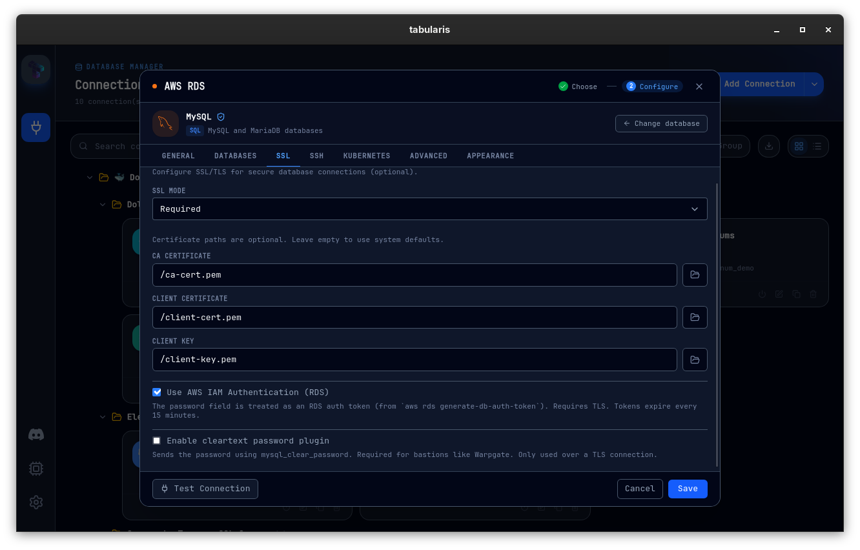Image resolution: width=860 pixels, height=550 pixels.
Task: Browse for client certificate file
Action: tap(695, 317)
